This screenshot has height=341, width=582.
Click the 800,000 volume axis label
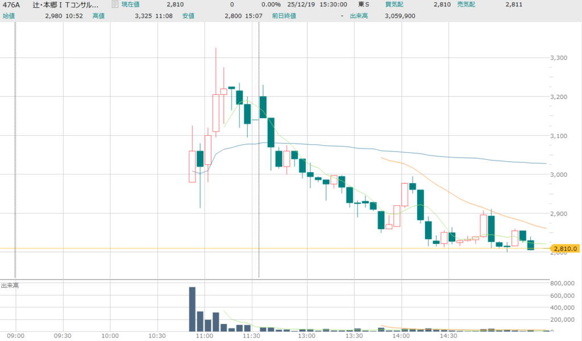563,283
